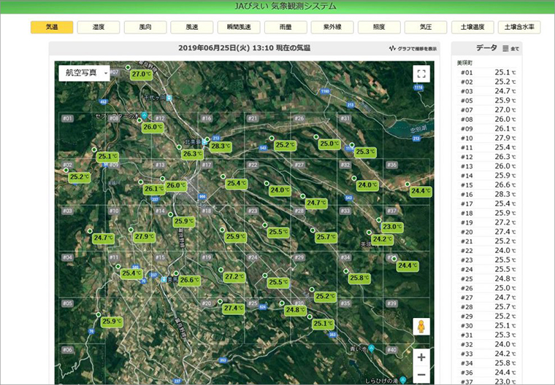Select the 27.0℃ marker near #07
Viewport: 555px width, 385px height.
[142, 74]
